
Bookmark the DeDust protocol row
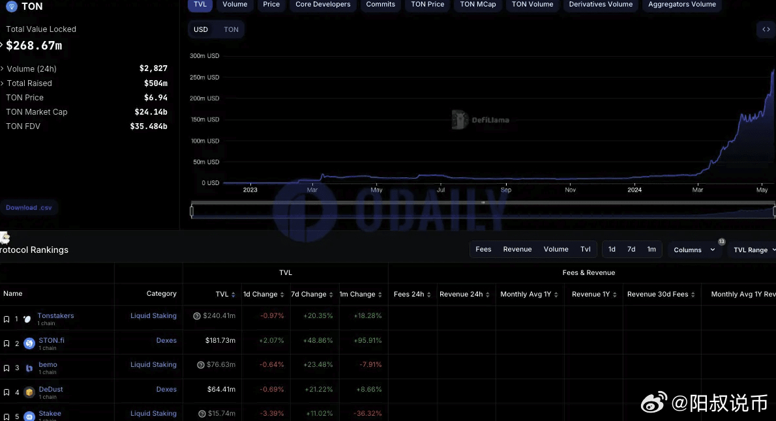point(7,392)
